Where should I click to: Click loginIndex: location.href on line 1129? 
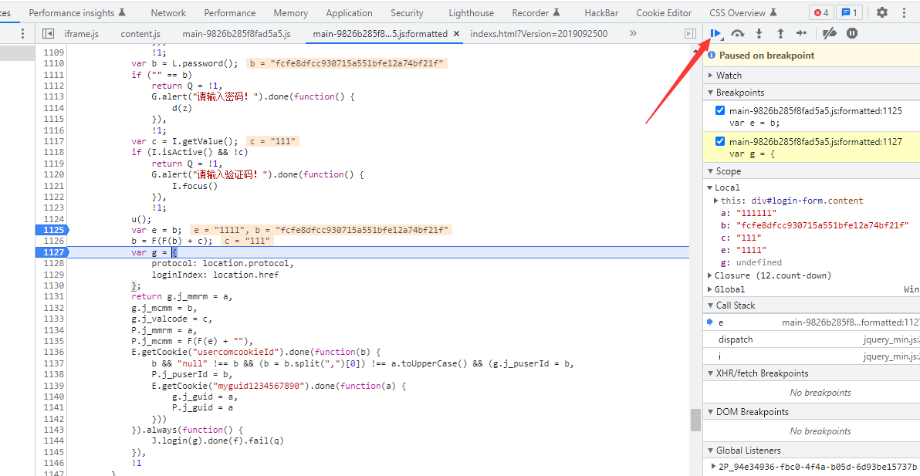(215, 275)
